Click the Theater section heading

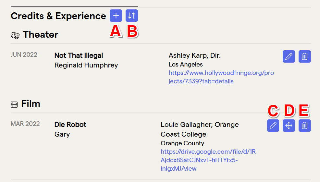coord(41,34)
